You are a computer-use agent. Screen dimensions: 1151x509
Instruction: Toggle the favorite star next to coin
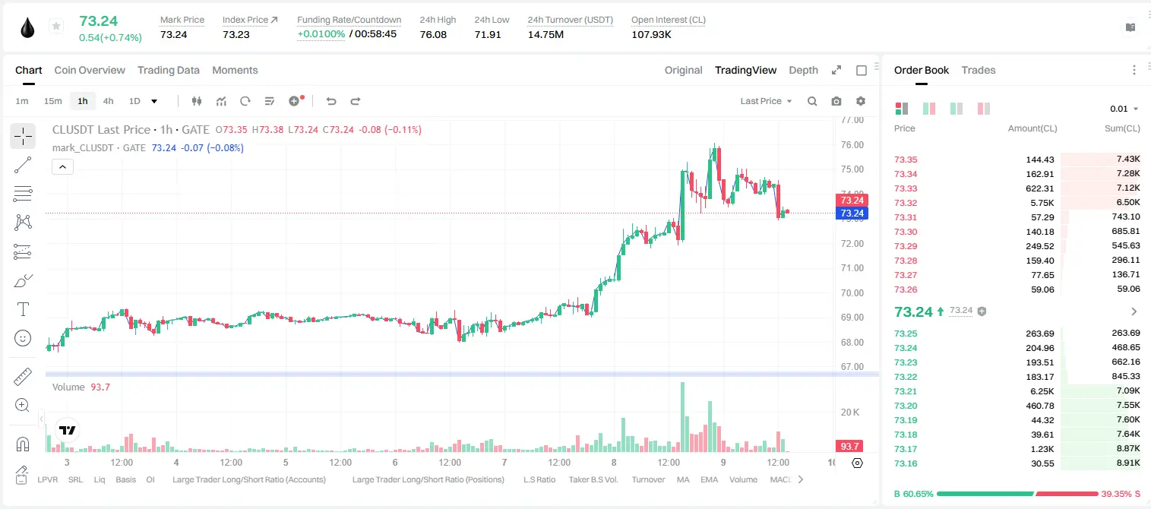click(56, 27)
